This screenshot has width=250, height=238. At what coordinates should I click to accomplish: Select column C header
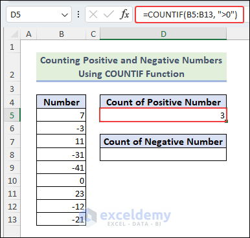[93, 34]
